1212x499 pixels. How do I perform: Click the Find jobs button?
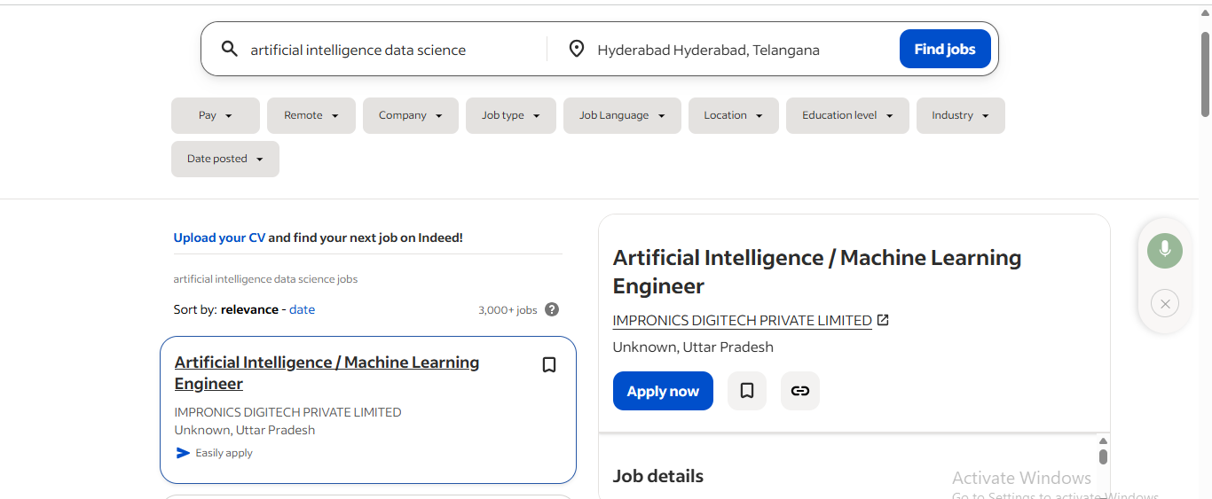pyautogui.click(x=945, y=49)
